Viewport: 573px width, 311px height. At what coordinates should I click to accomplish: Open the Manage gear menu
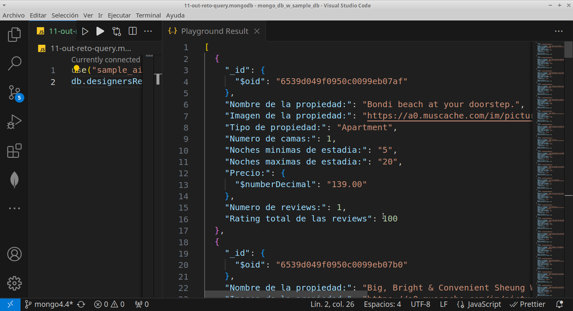click(x=14, y=283)
